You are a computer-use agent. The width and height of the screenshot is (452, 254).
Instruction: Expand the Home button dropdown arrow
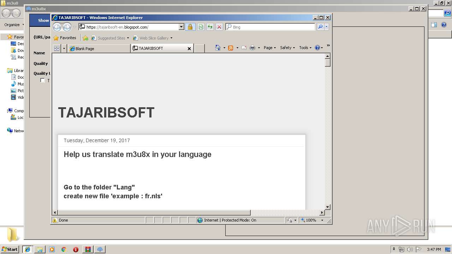[x=224, y=48]
